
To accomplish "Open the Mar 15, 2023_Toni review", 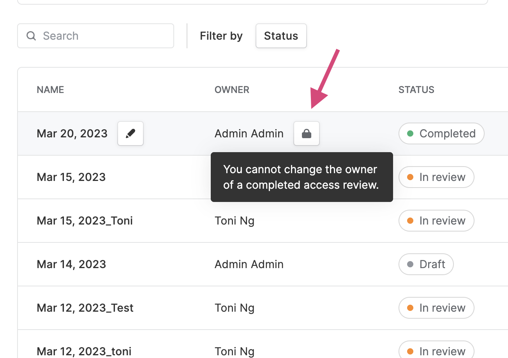I will pyautogui.click(x=85, y=221).
